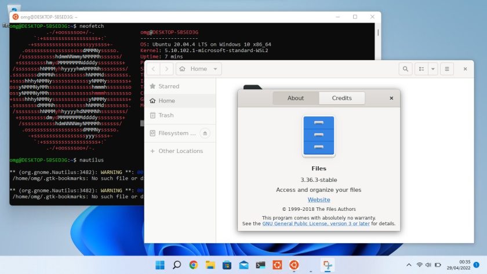Select Starred in Files sidebar

[180, 86]
